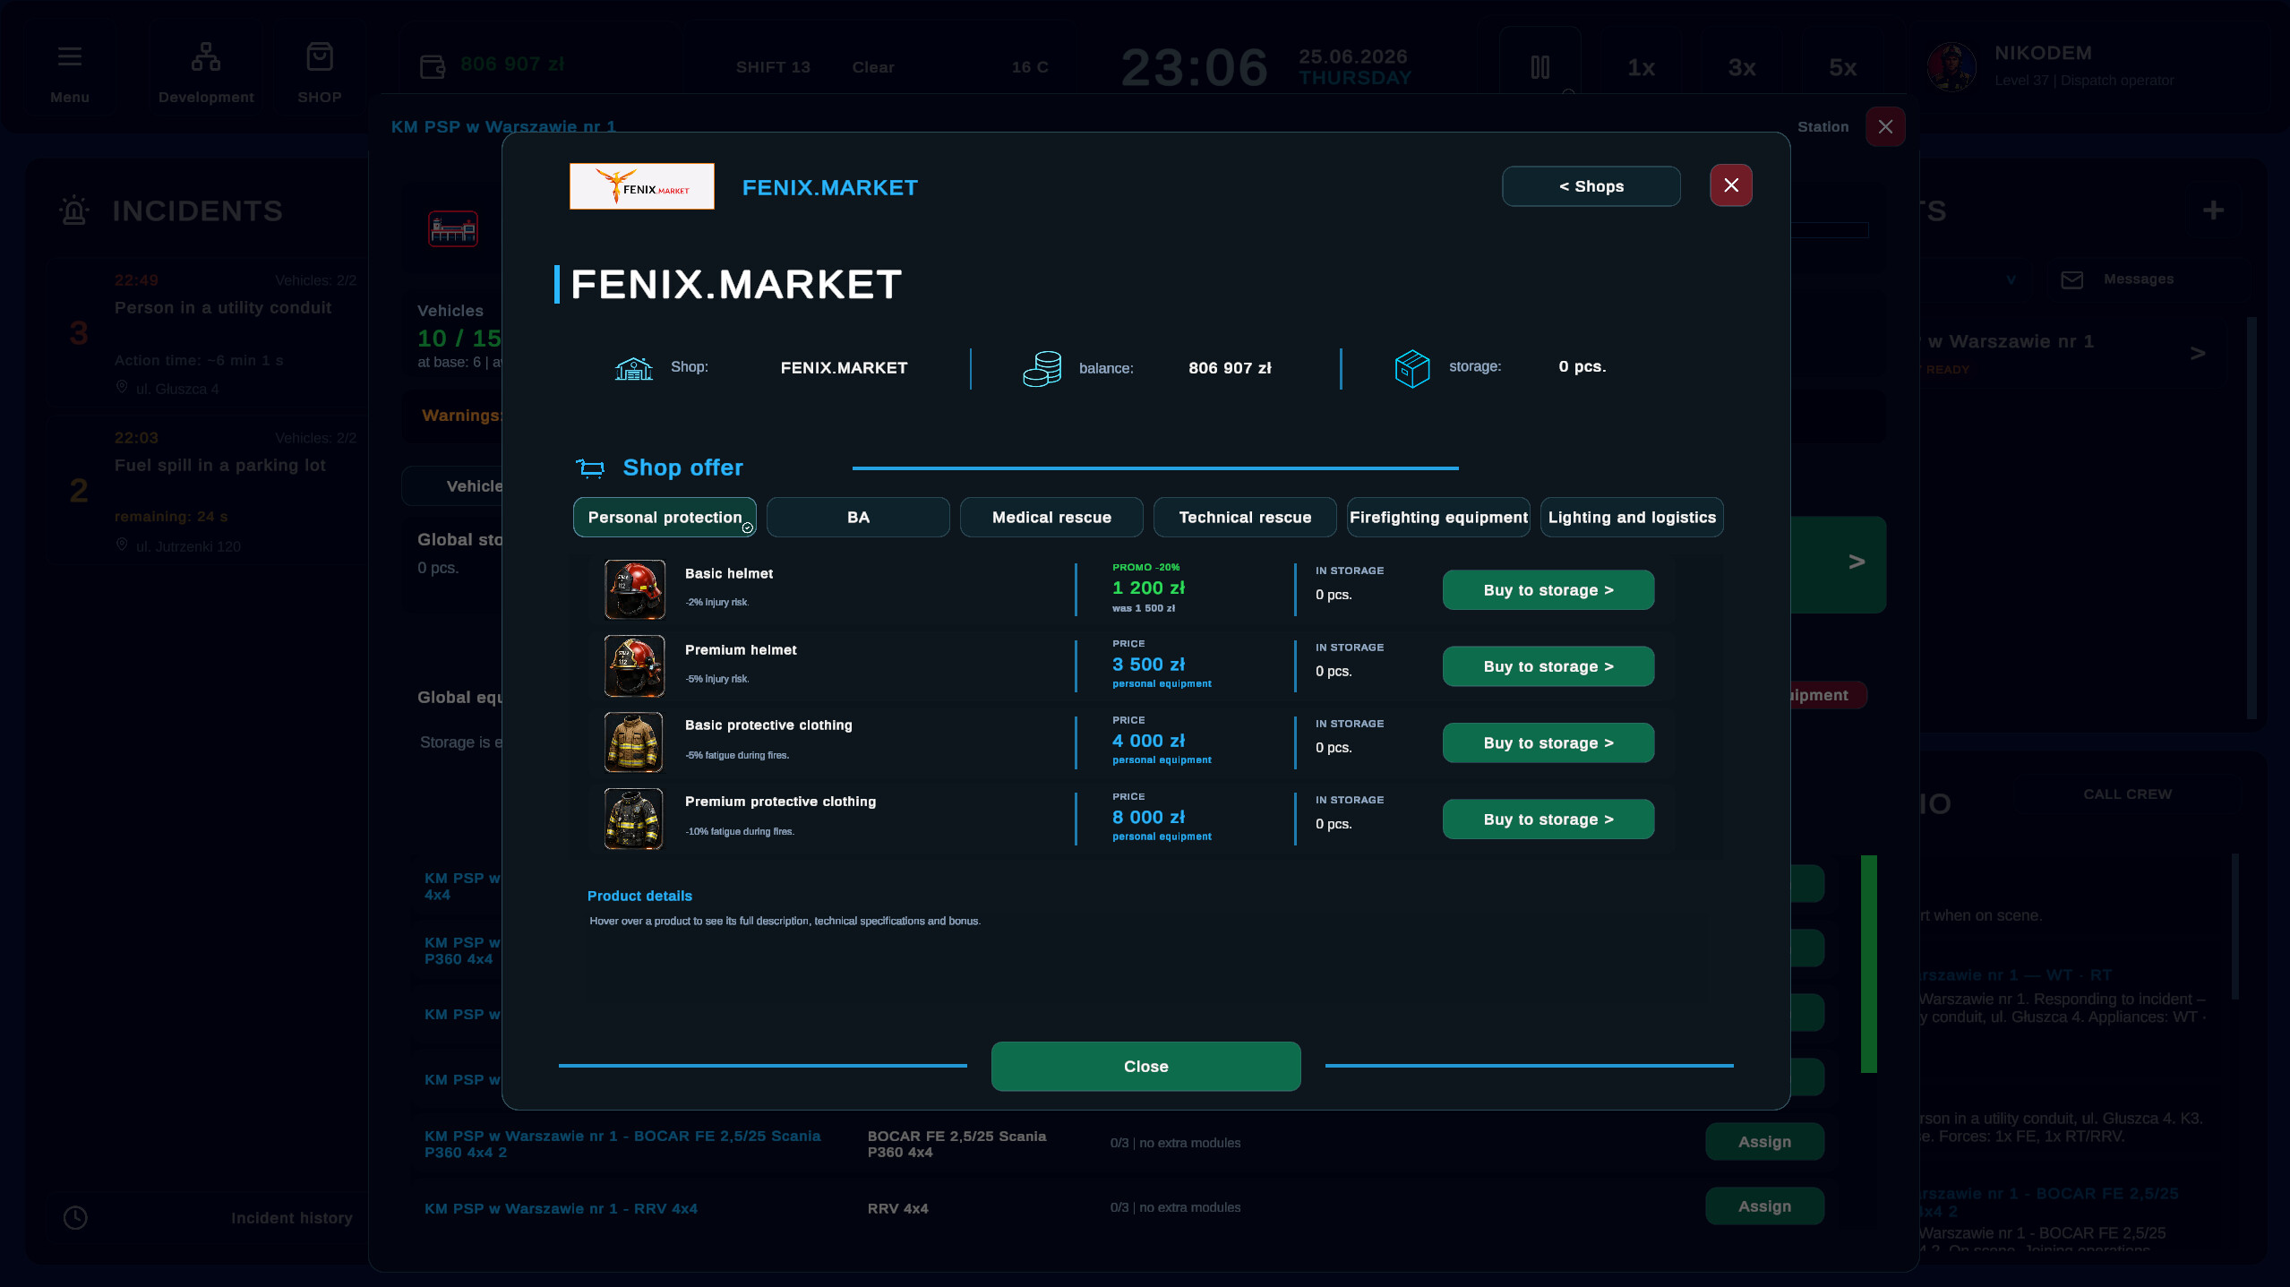Open the Firefighting equipment tab
This screenshot has width=2290, height=1287.
point(1438,517)
